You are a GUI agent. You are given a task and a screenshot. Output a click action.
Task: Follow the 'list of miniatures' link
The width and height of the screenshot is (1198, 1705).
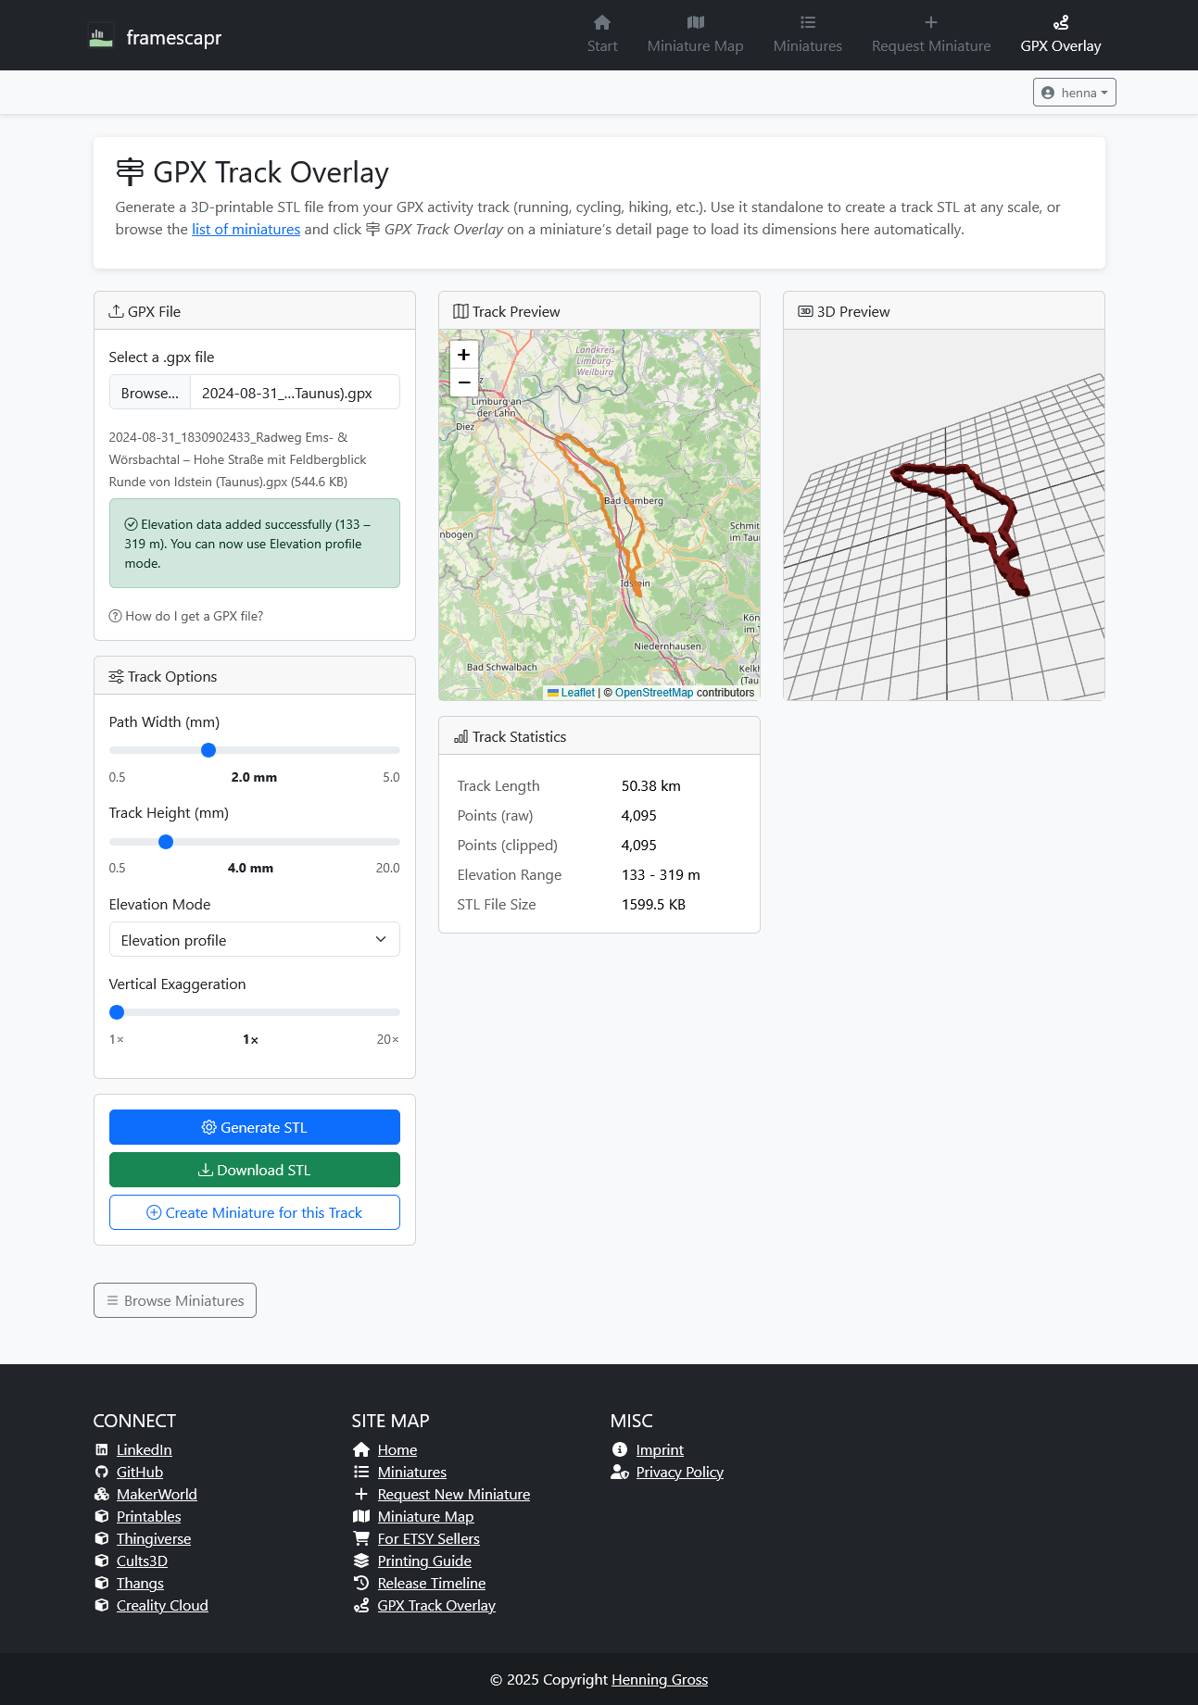coord(246,230)
